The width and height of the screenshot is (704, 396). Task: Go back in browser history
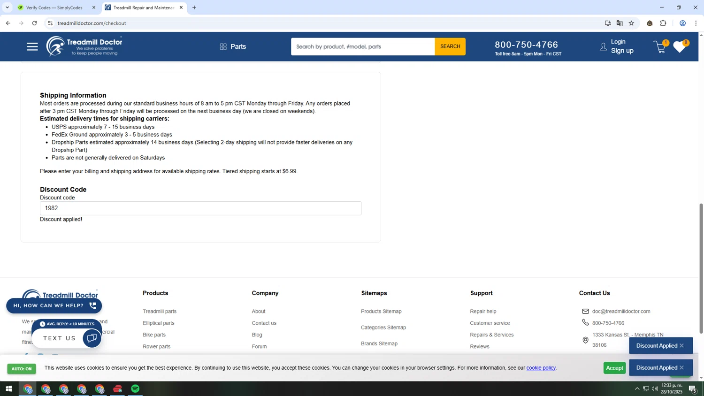click(x=8, y=23)
